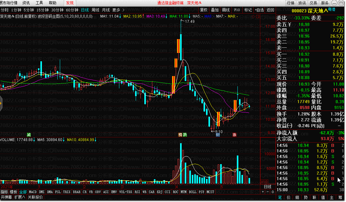Open the 指标 indicator tab
This screenshot has height=202, width=346.
(4, 192)
